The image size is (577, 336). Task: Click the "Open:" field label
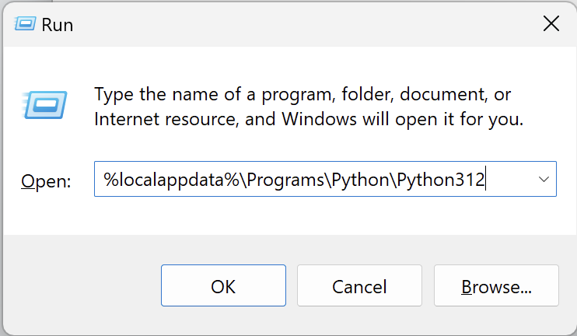point(46,181)
